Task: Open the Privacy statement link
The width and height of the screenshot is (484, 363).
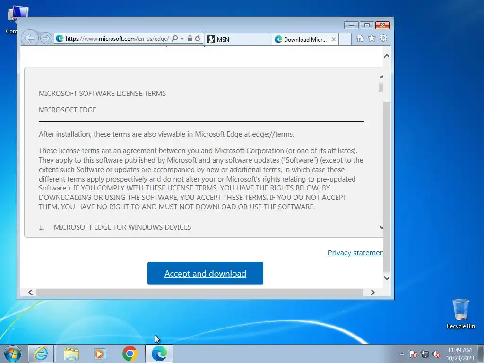Action: point(355,253)
